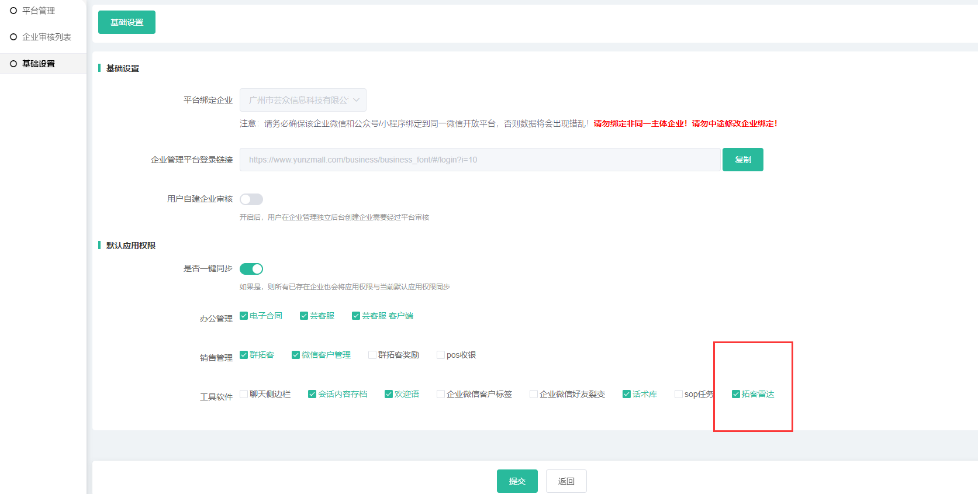The width and height of the screenshot is (978, 494).
Task: Submit the settings with 提交 button
Action: coord(517,481)
